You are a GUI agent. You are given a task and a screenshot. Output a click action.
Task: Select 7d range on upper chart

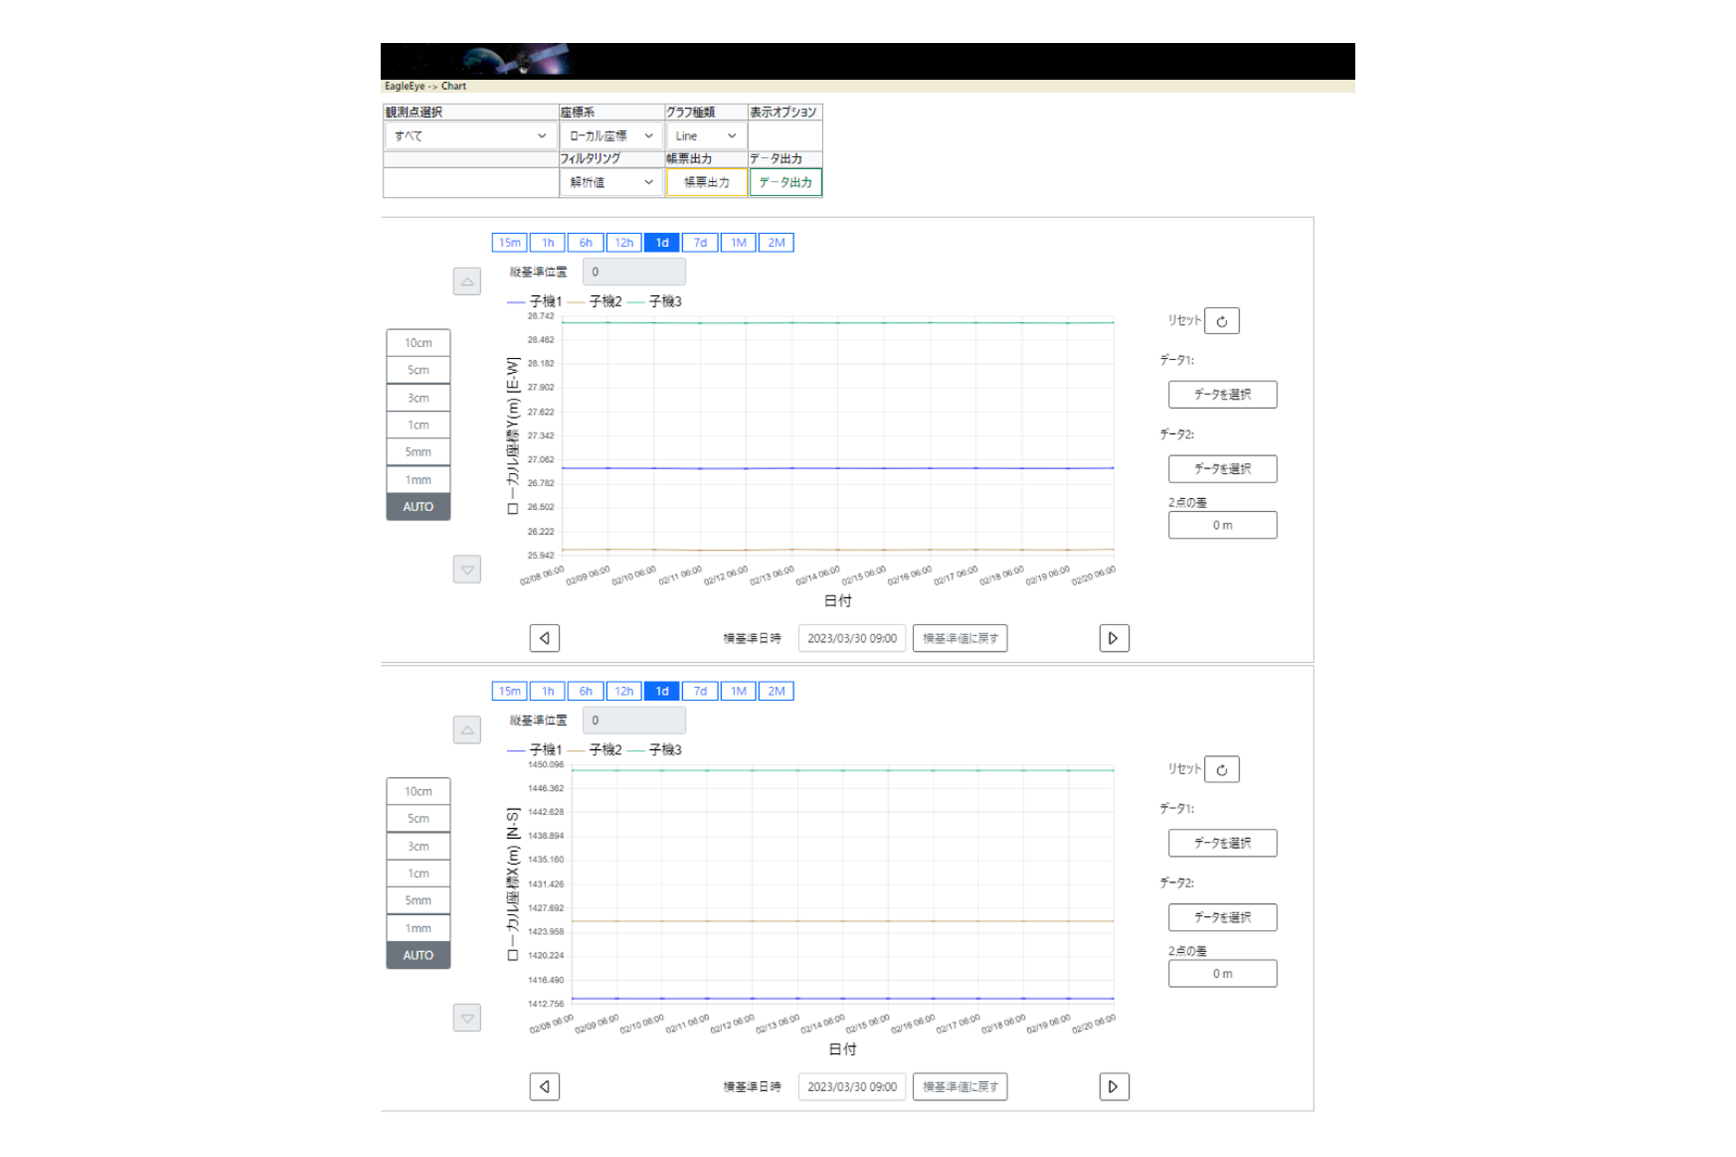(700, 243)
